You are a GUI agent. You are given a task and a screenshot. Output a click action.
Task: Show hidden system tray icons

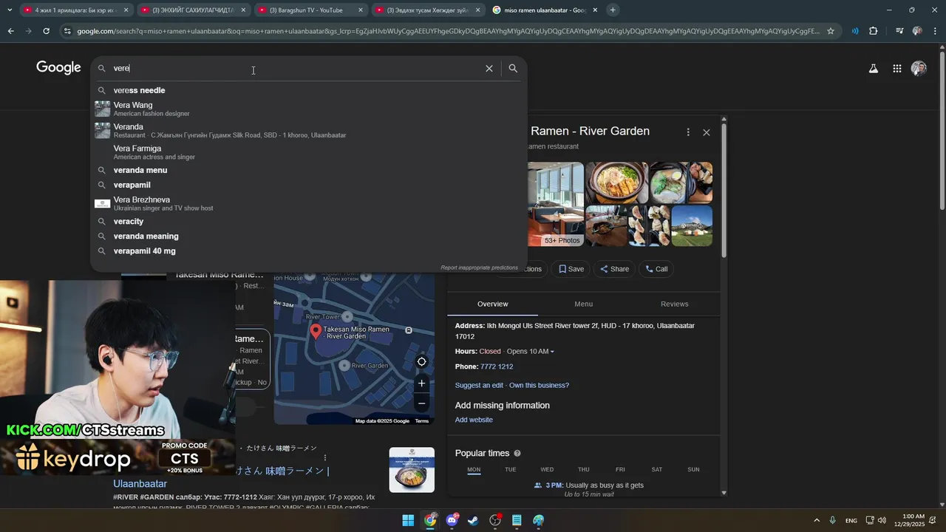(817, 520)
